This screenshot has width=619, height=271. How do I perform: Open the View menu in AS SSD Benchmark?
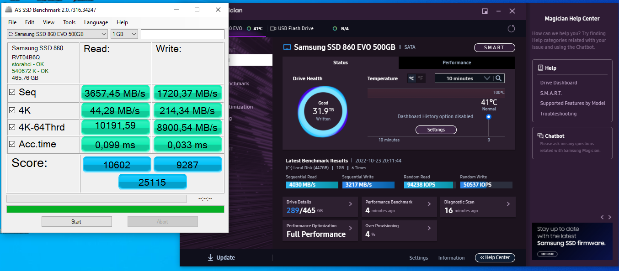coord(48,22)
